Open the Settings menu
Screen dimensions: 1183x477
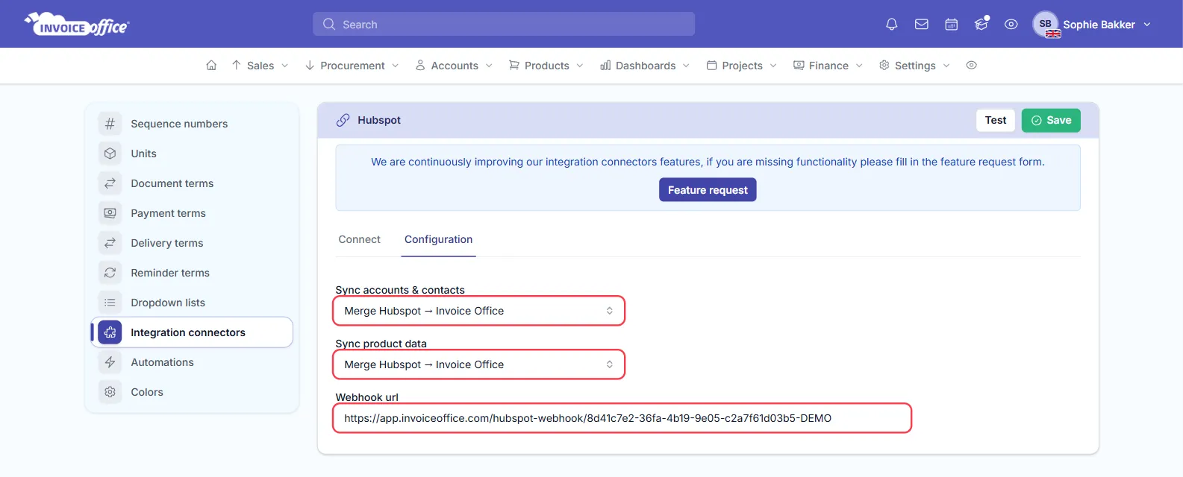(x=914, y=66)
